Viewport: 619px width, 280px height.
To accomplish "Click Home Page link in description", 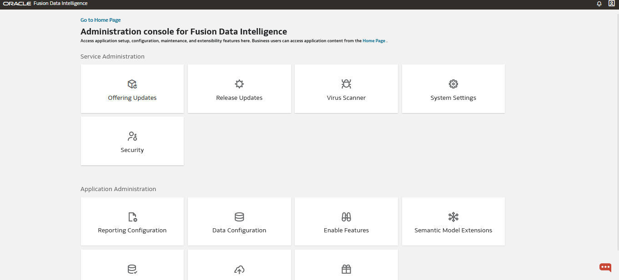I will tap(374, 41).
